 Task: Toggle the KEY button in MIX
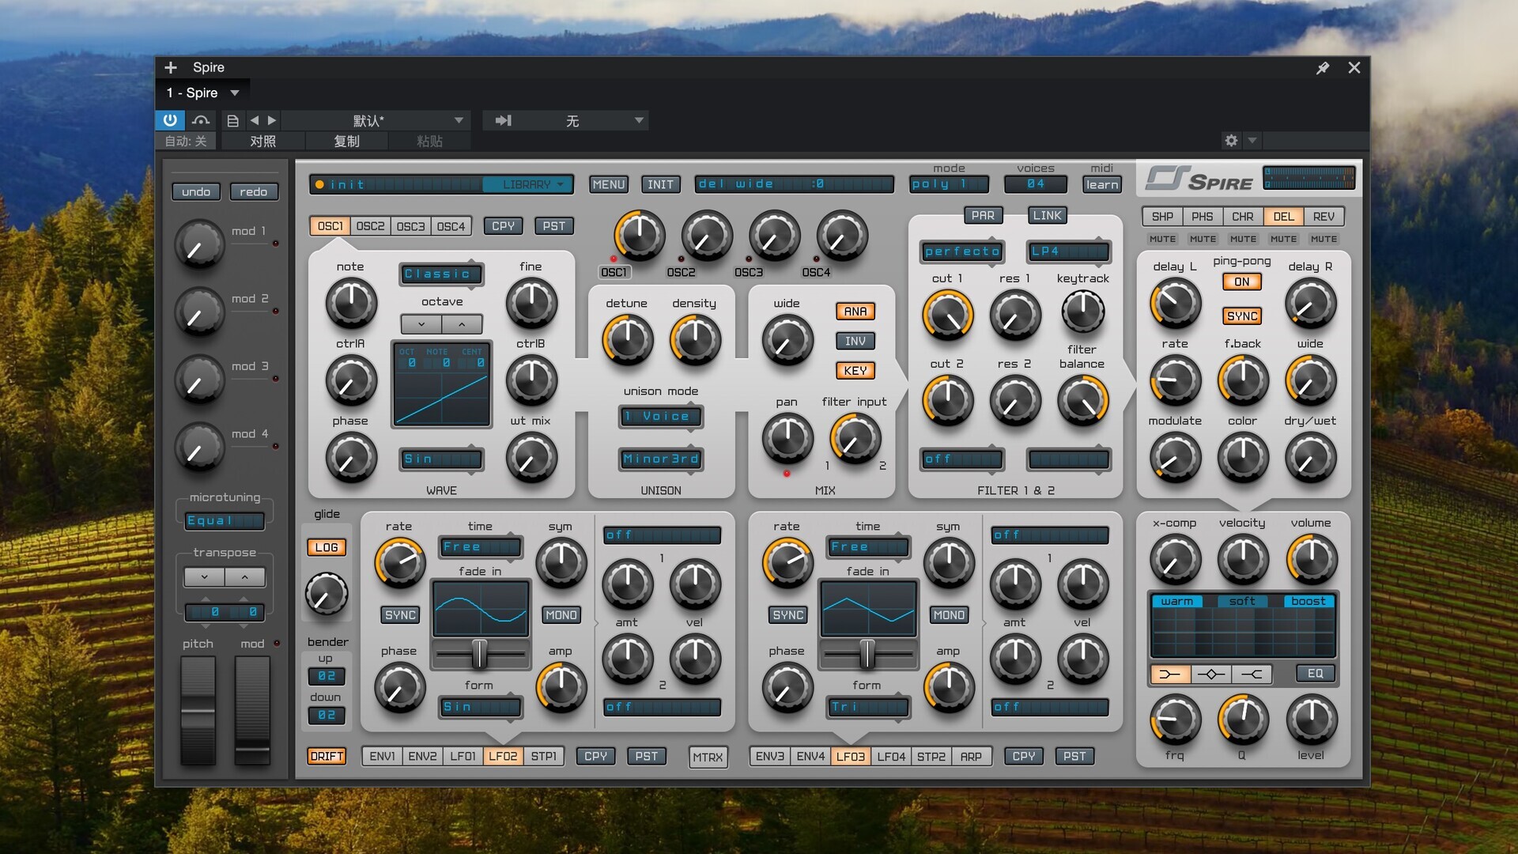855,370
